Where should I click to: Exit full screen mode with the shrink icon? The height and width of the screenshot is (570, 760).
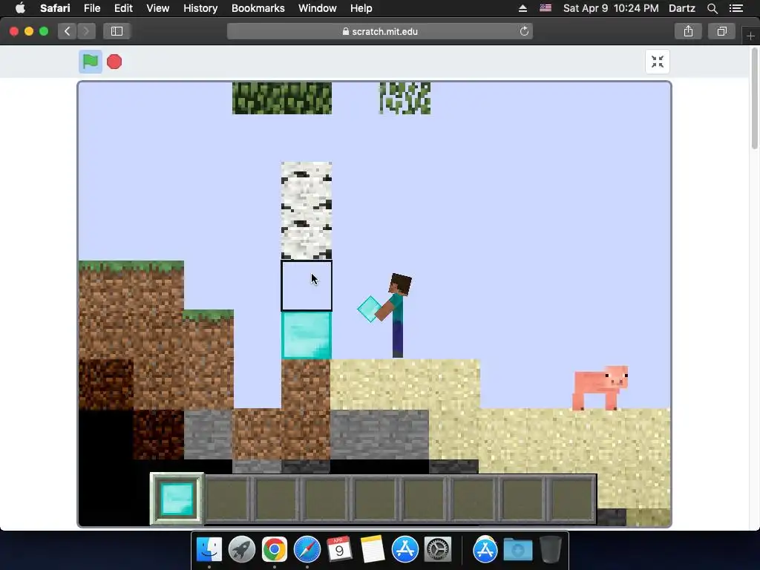point(658,62)
